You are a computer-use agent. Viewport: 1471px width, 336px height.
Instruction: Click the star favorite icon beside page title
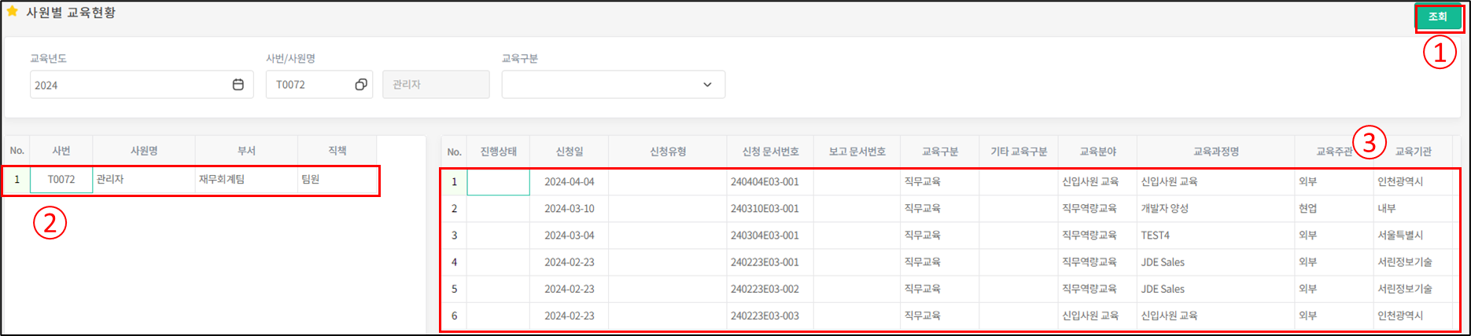click(x=12, y=12)
